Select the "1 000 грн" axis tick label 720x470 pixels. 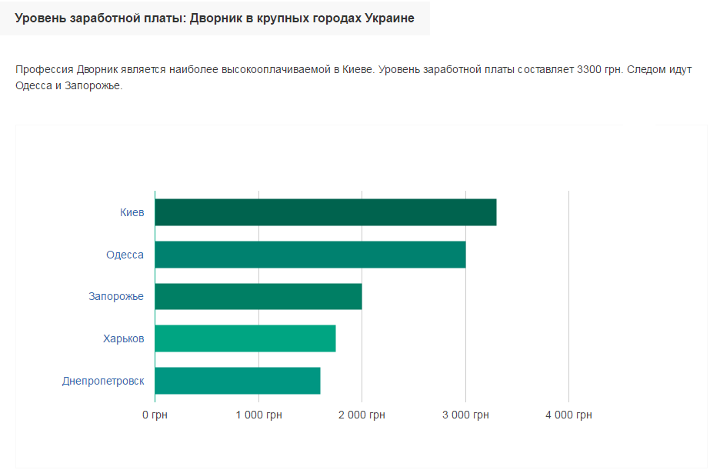tap(258, 415)
